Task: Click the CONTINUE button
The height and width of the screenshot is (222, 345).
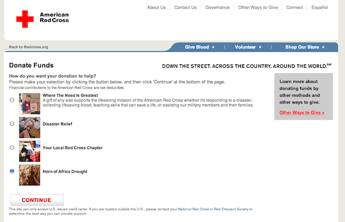Action: click(x=37, y=200)
